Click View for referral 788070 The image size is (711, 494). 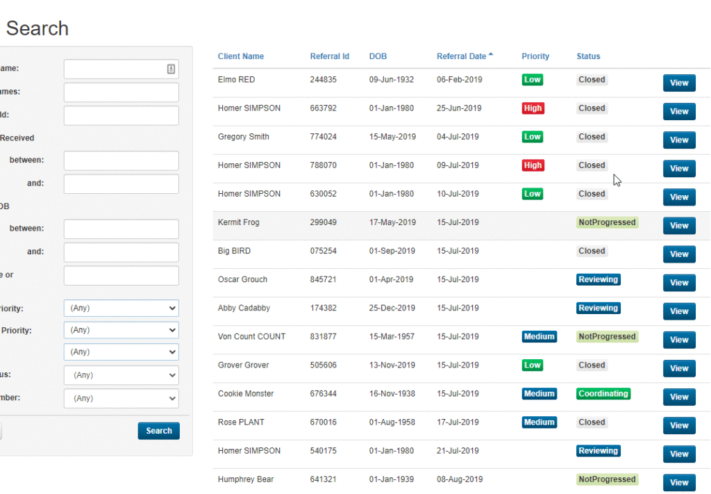pos(679,169)
